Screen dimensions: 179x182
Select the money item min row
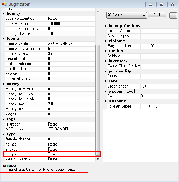point(50,94)
